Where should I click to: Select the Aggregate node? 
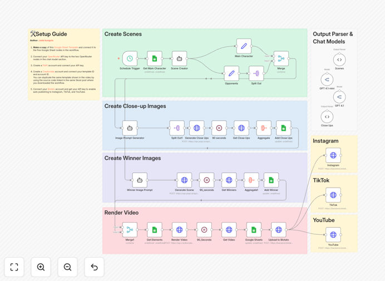pyautogui.click(x=264, y=128)
